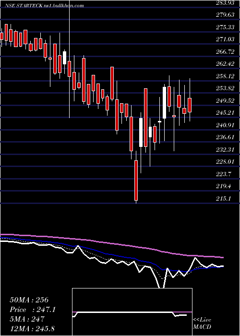Click the 236.61 price axis label
This screenshot has height=336, width=240.
[x=226, y=137]
